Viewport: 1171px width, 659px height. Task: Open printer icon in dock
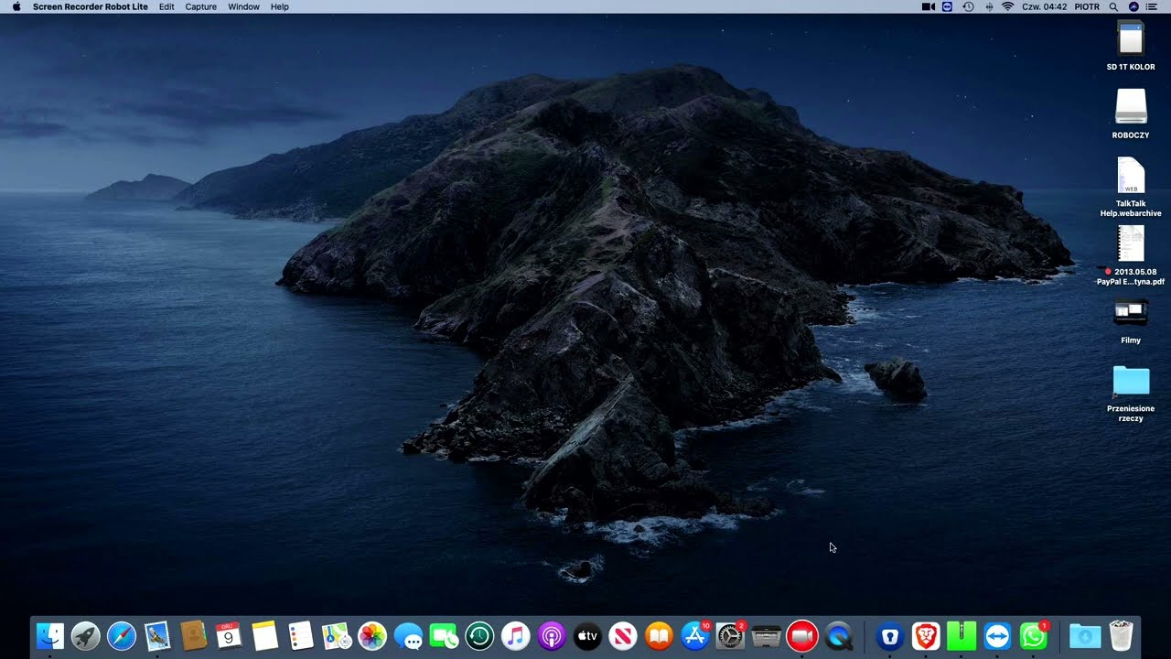click(767, 635)
